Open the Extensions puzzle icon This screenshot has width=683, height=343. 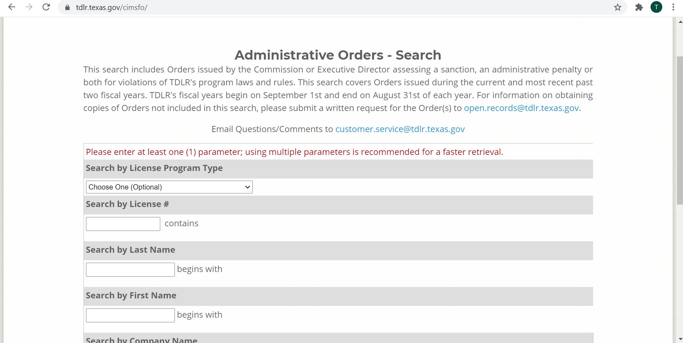(639, 7)
